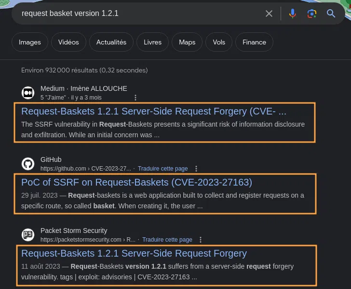Click the 5 "J'aime" · il y a 3 mois text

pyautogui.click(x=71, y=98)
